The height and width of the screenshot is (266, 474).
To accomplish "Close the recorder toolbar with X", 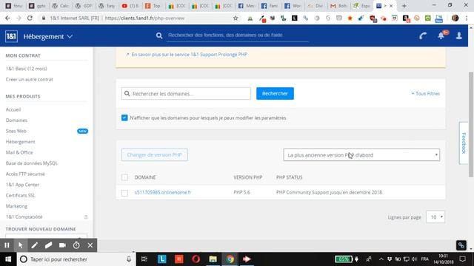I will coord(90,245).
